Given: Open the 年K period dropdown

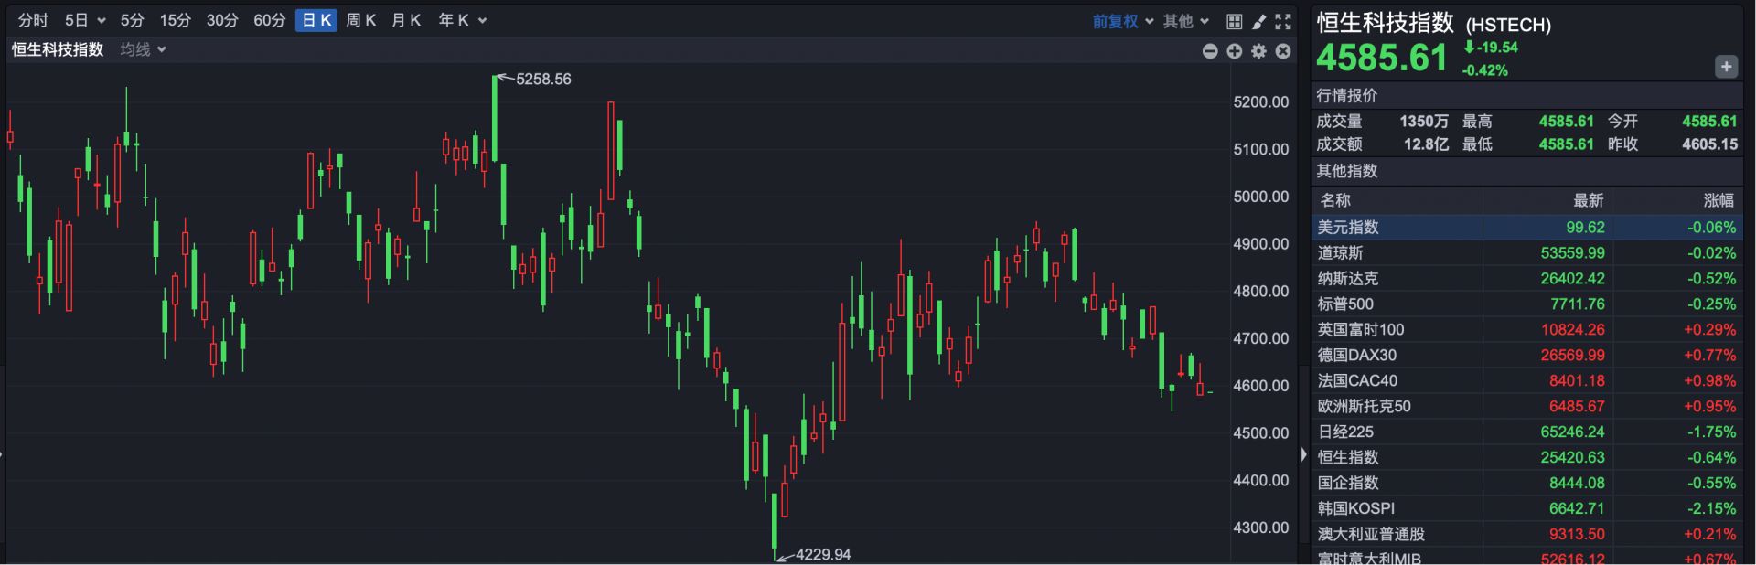Looking at the screenshot, I should (462, 20).
